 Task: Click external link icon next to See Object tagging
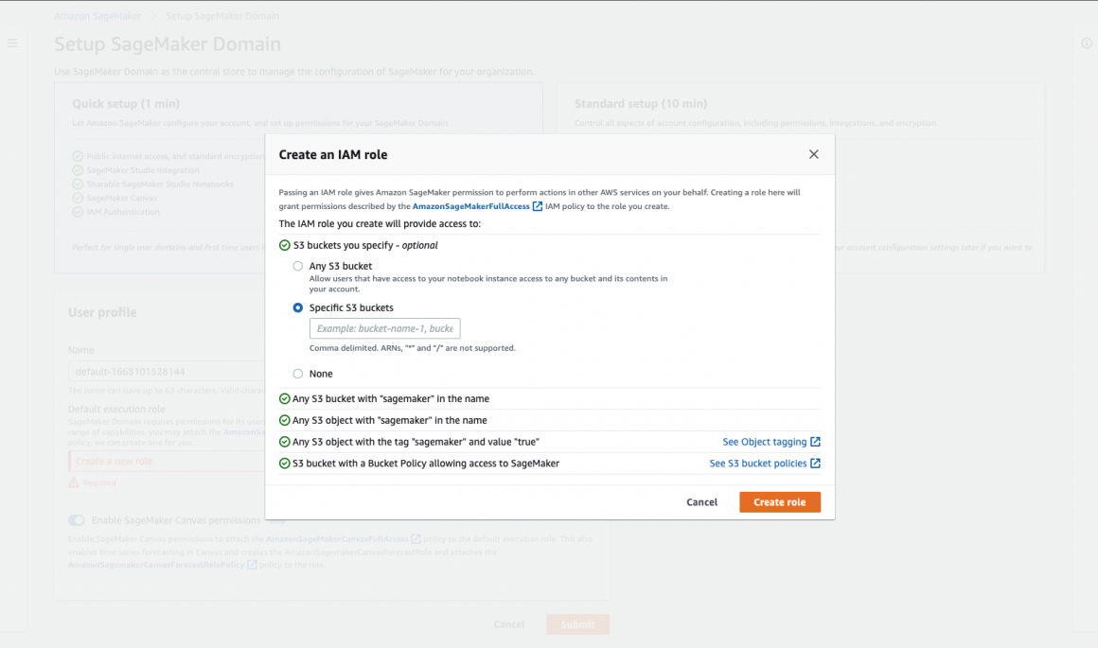point(815,442)
